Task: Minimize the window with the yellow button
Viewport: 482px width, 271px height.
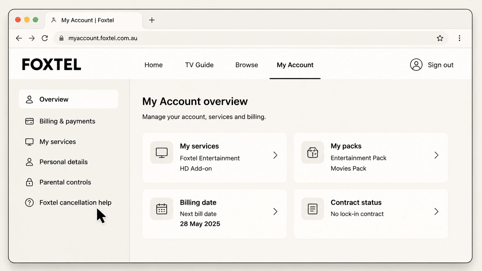Action: point(27,20)
